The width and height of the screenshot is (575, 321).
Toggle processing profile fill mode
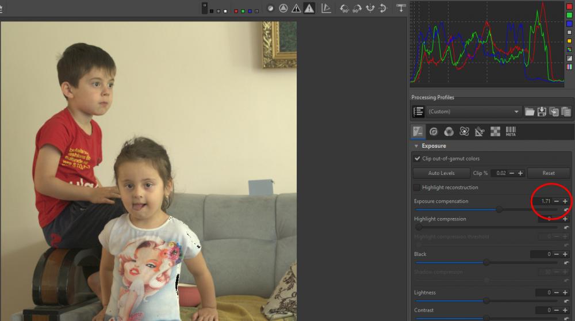coord(418,112)
